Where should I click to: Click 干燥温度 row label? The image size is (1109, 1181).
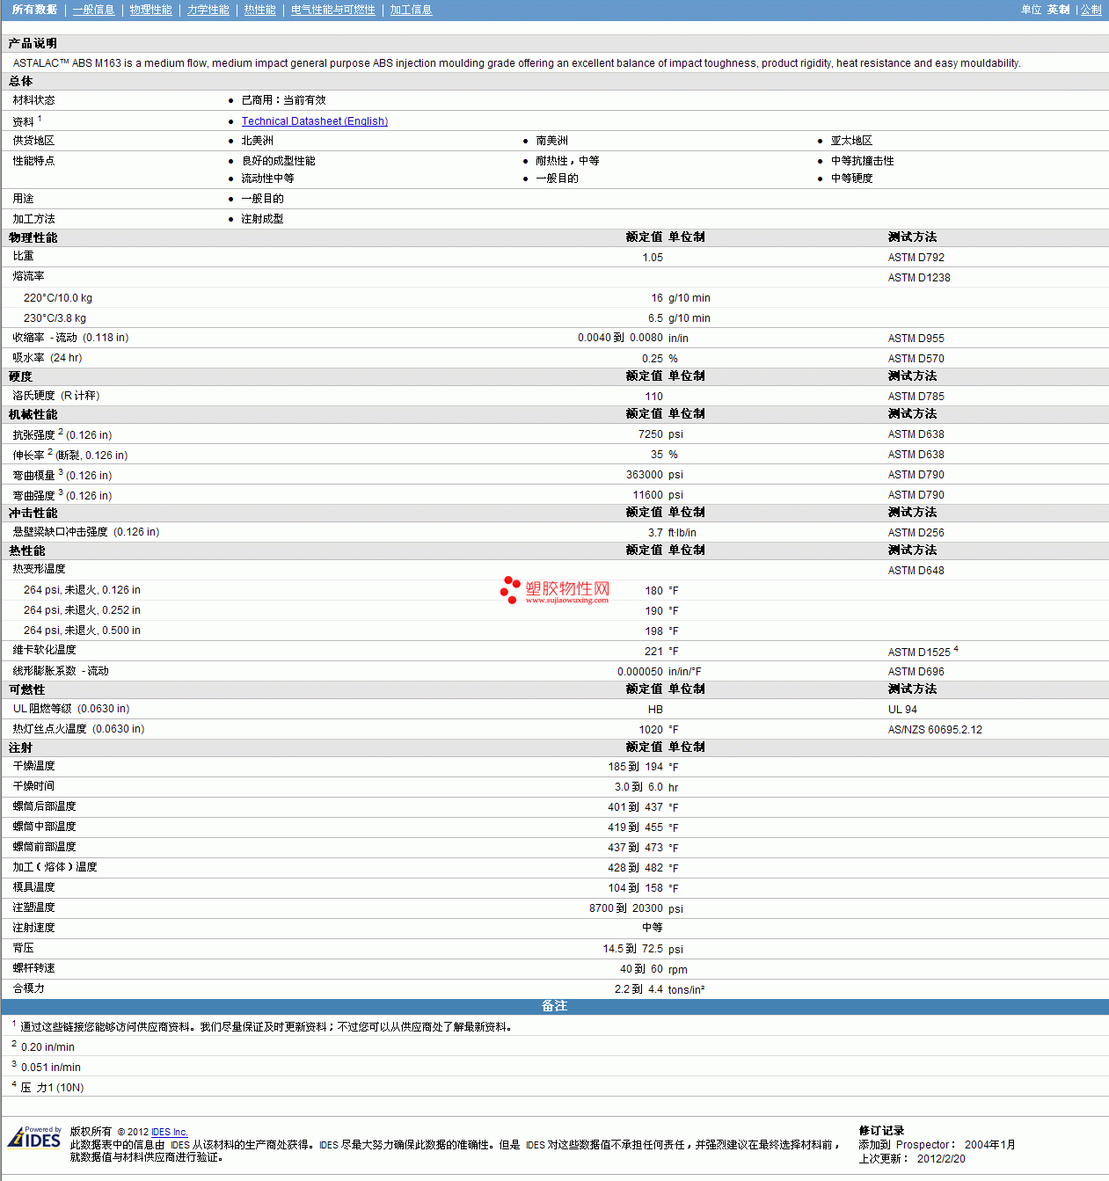tap(33, 766)
